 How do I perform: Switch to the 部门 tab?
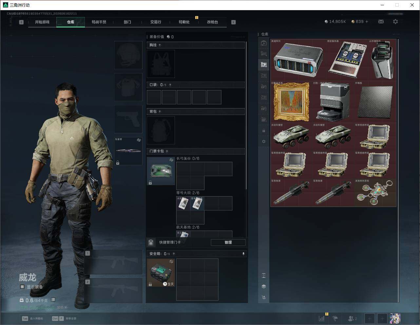click(x=127, y=22)
